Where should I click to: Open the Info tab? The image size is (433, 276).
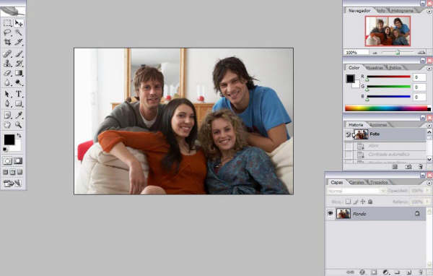click(382, 11)
